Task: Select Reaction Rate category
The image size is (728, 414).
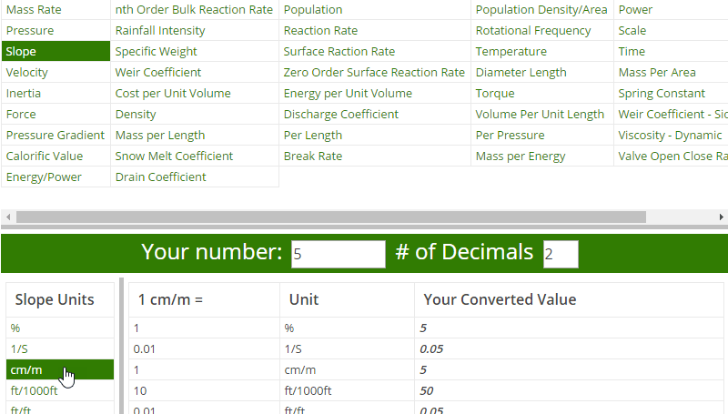Action: [320, 31]
